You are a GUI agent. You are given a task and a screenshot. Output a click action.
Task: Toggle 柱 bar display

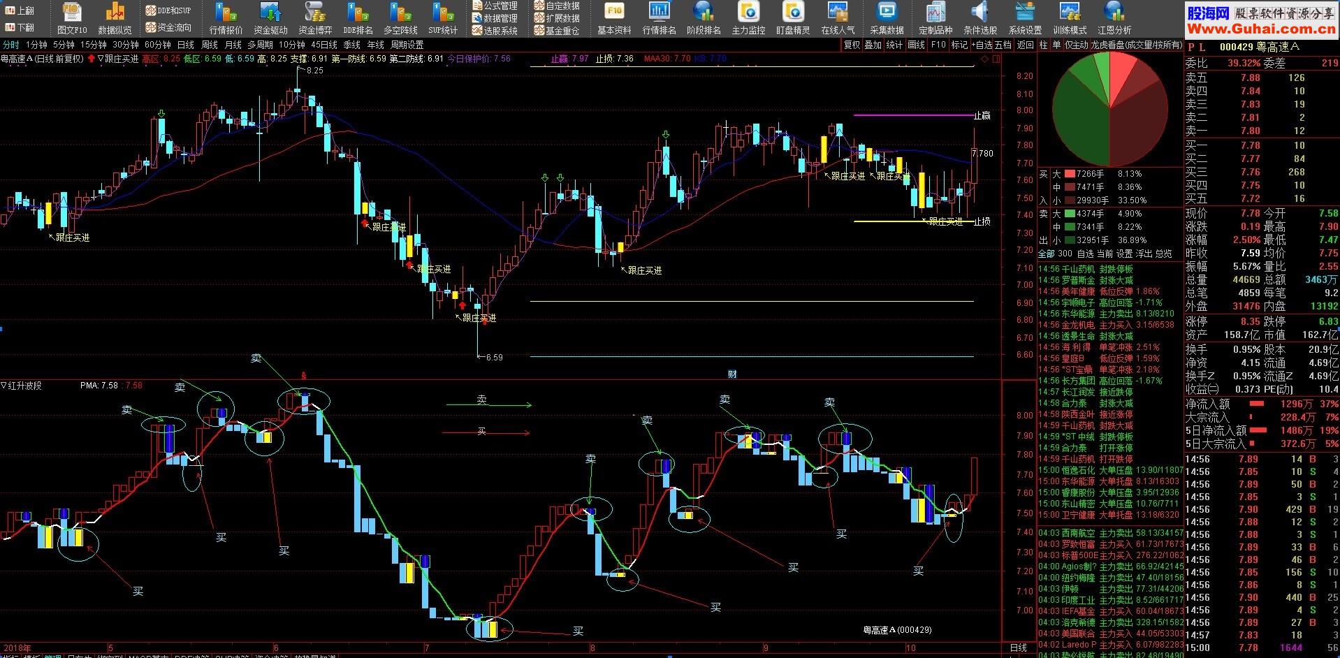point(1043,45)
